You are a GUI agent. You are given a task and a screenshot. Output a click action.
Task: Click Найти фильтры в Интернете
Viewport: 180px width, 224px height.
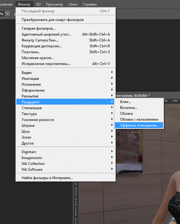coord(66,178)
